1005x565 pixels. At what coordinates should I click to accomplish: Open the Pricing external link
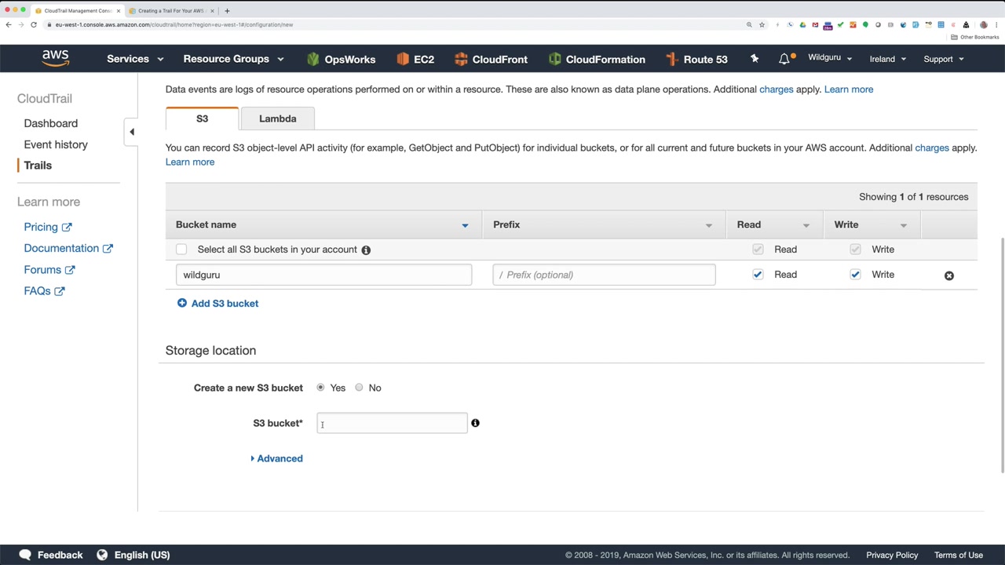47,227
